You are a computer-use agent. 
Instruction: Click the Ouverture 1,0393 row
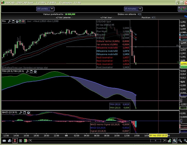click(113, 28)
